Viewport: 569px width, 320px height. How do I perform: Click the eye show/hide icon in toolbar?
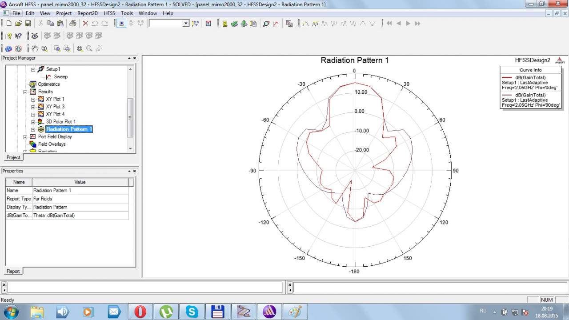(x=35, y=36)
